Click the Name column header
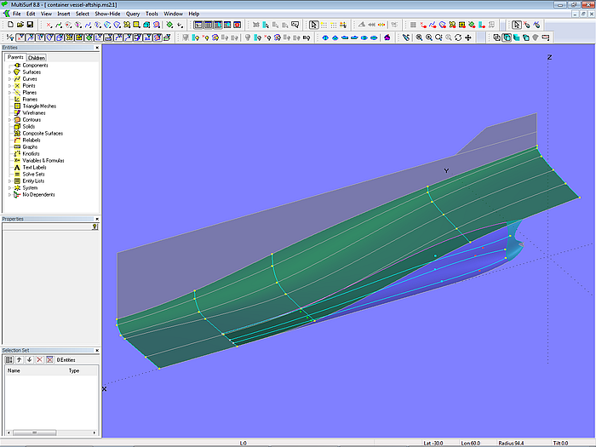Screen dimensions: 596x447 (14, 371)
